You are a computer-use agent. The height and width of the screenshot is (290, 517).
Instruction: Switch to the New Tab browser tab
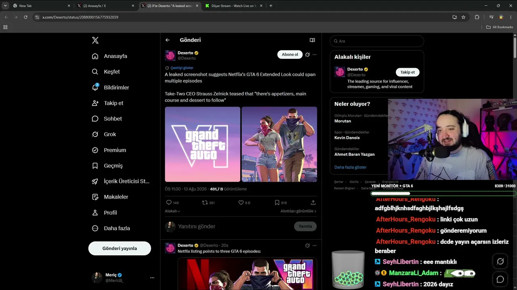tap(41, 6)
